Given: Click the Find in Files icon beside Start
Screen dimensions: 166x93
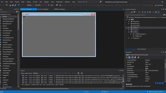Looking at the screenshot, I should coord(57,5).
